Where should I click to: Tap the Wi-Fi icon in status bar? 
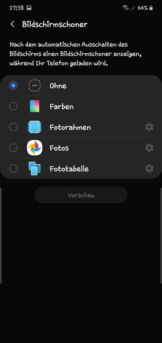point(125,8)
